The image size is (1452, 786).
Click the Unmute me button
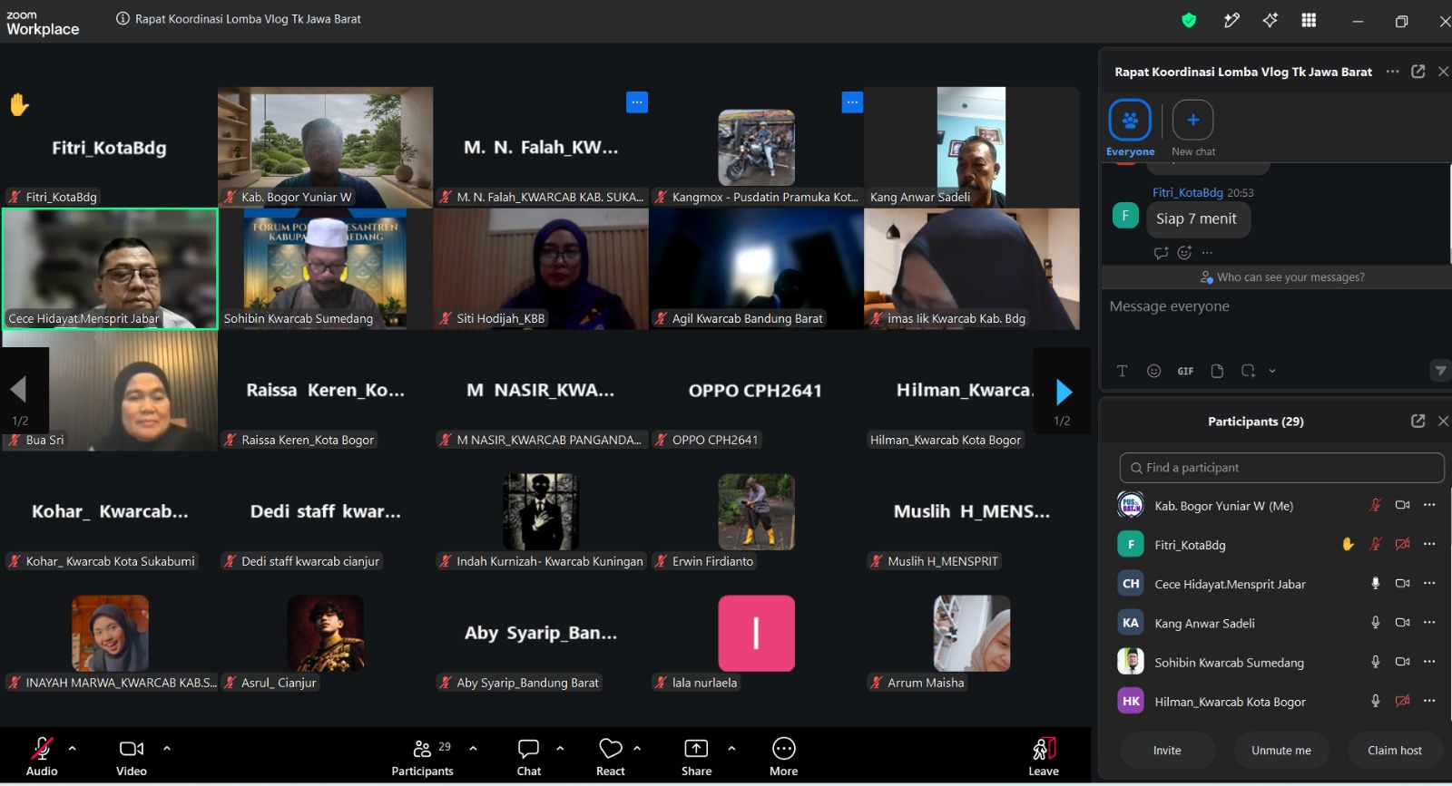coord(1281,751)
